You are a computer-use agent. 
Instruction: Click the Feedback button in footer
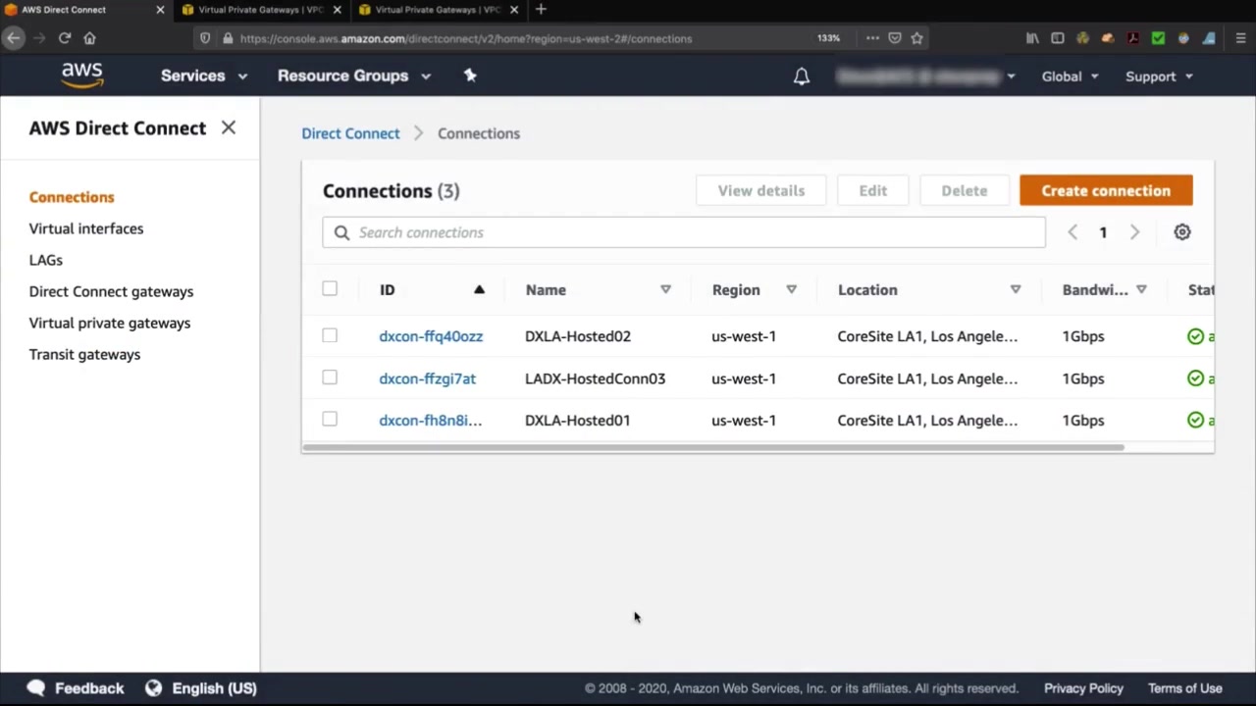pos(76,688)
